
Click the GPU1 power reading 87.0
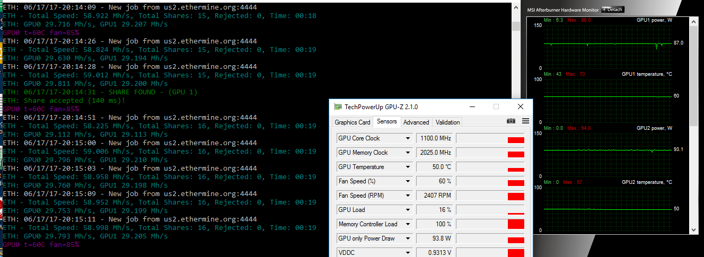pos(679,42)
